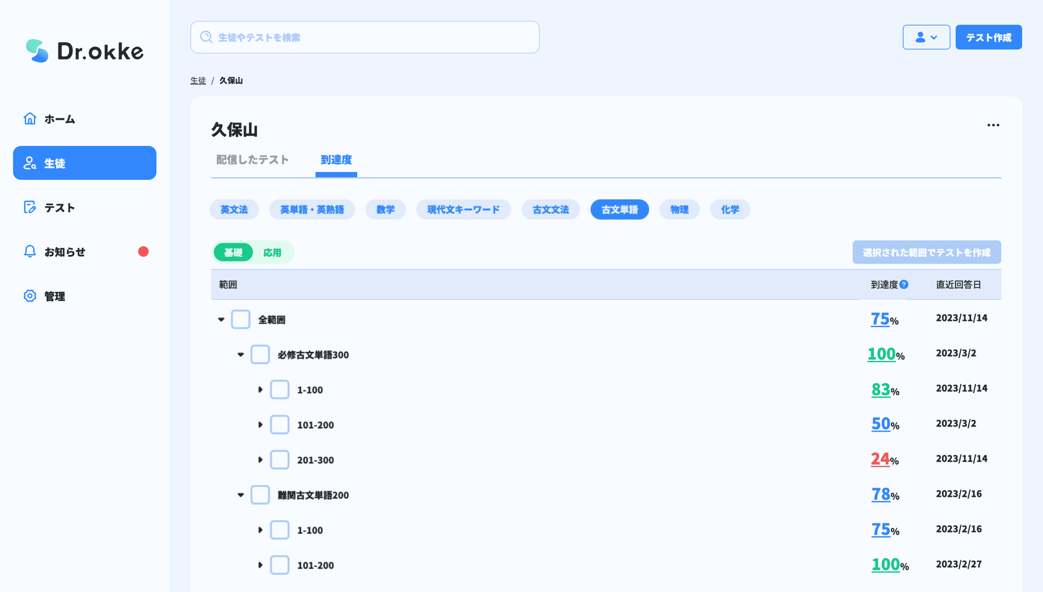Viewport: 1043px width, 592px height.
Task: Open お知らせ with the notification bell icon
Action: click(x=29, y=252)
